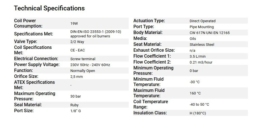Viewport: 262px width, 131px height.
Task: Click the Technical Specifications heading
Action: point(49,8)
